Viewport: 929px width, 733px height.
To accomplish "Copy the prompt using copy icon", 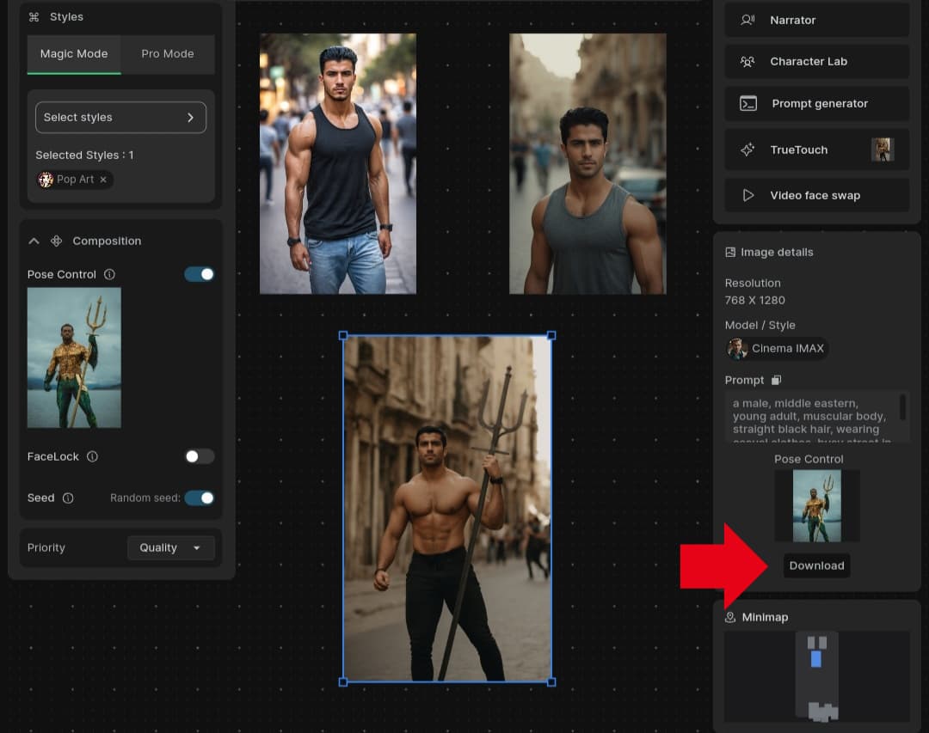I will click(776, 380).
